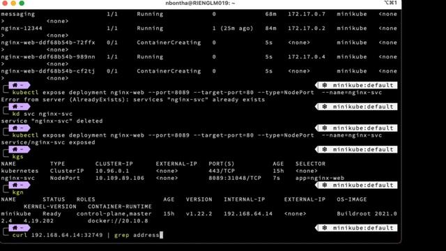
Task: Select the 'minikube:default' context text above the curl line
Action: coord(363,228)
